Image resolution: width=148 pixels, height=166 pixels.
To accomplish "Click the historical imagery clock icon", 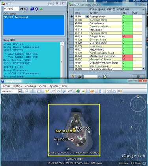I will (x=78, y=91).
